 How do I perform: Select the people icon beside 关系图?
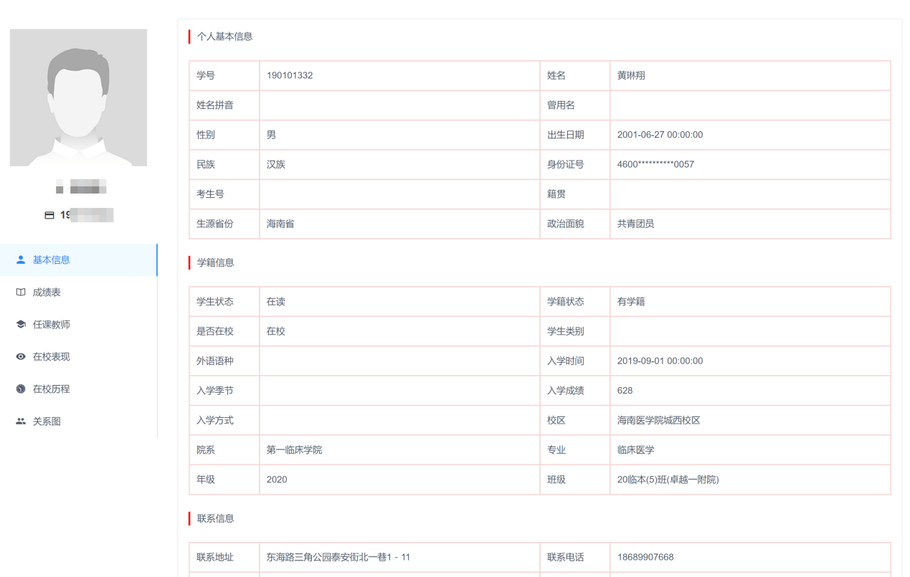coord(20,421)
